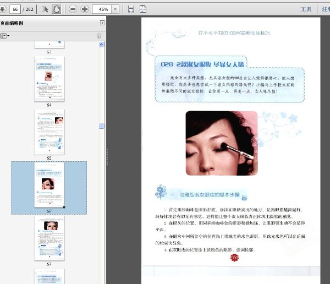
Task: Click the '/ 202' total pages label
Action: [28, 9]
